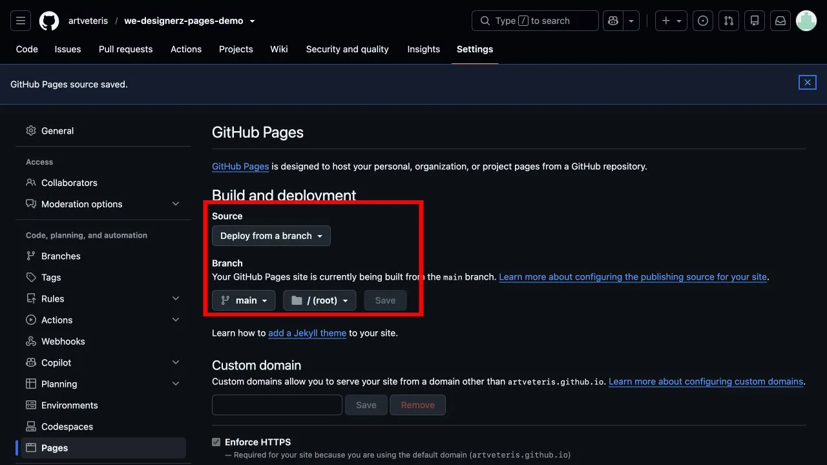View your pull requests icon in header
The image size is (827, 465).
point(729,21)
